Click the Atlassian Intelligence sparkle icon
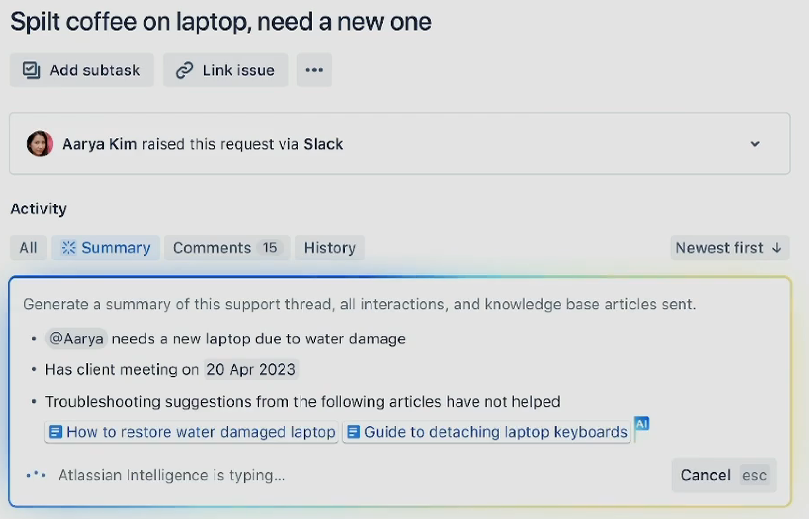The image size is (809, 519). click(68, 247)
